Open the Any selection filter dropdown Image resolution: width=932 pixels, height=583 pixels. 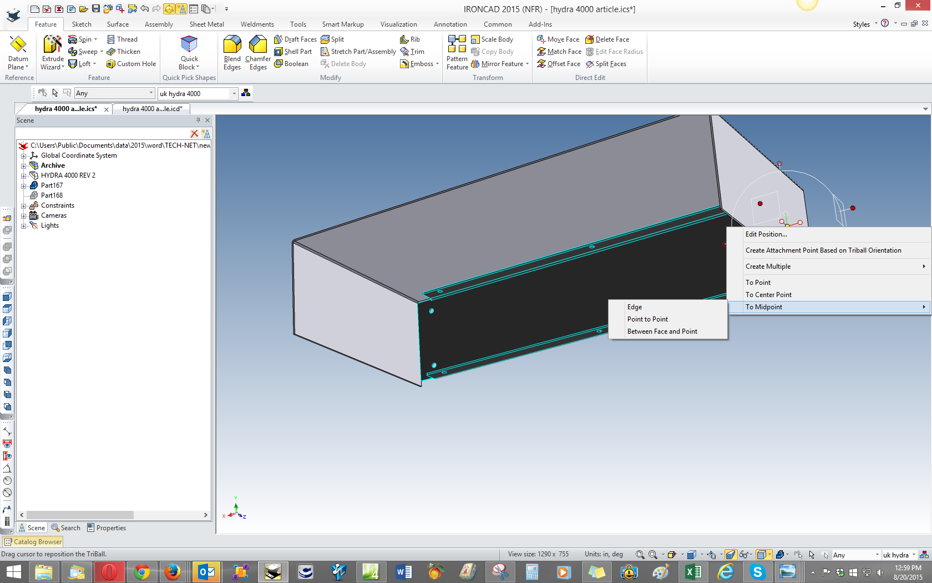(151, 93)
